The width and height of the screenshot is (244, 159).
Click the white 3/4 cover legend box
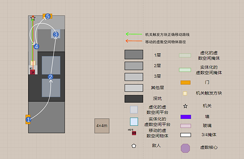185,135
